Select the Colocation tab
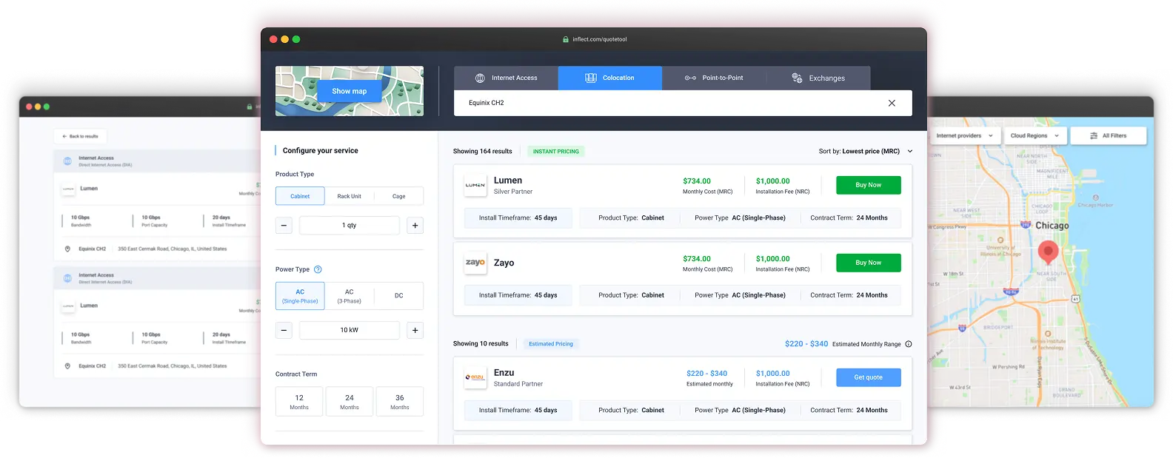This screenshot has height=458, width=1173. point(609,78)
